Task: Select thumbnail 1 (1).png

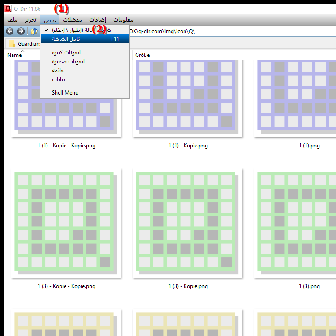Action: point(295,99)
